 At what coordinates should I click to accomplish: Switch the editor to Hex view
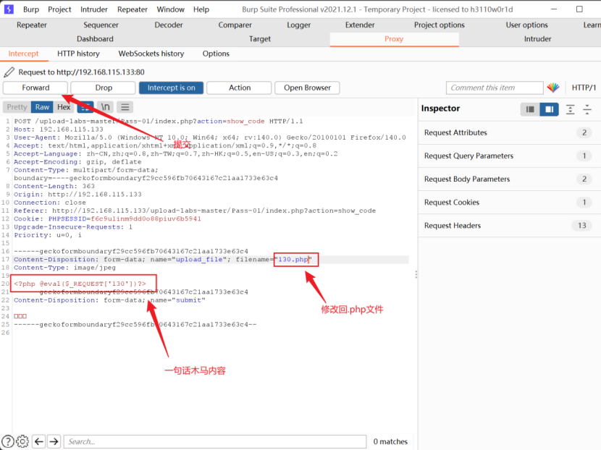[64, 107]
